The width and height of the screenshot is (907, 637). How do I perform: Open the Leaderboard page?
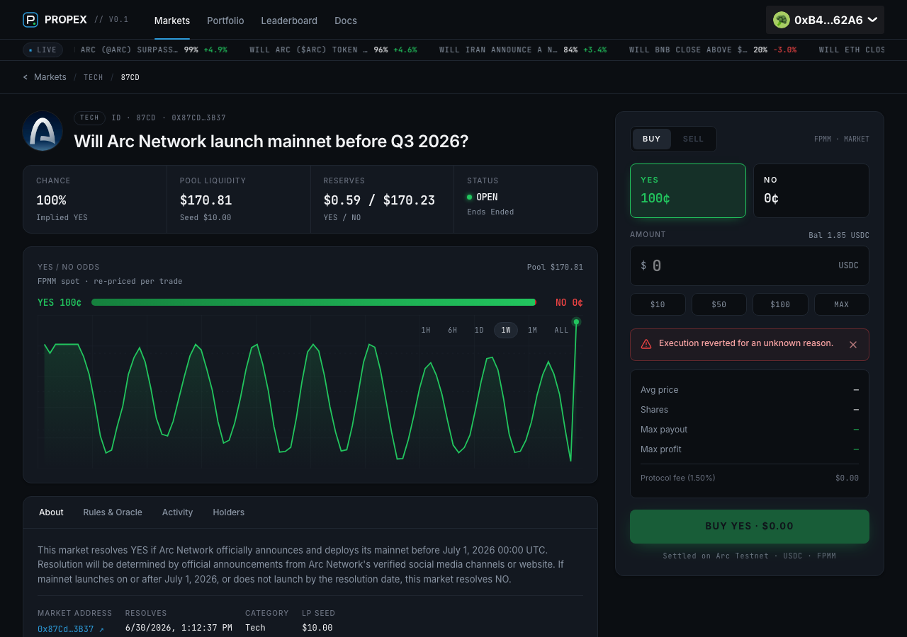tap(289, 21)
